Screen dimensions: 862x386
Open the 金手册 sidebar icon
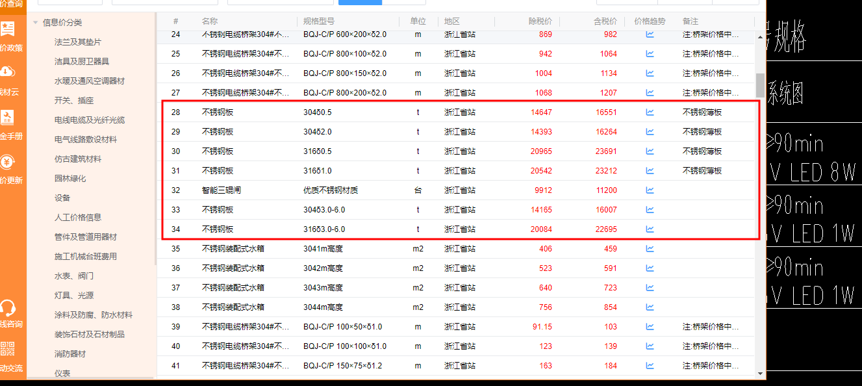8,117
